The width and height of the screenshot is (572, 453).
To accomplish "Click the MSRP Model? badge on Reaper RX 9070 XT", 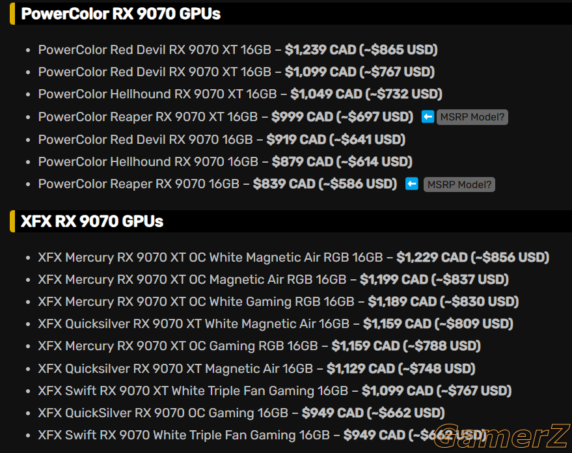I will coord(472,117).
